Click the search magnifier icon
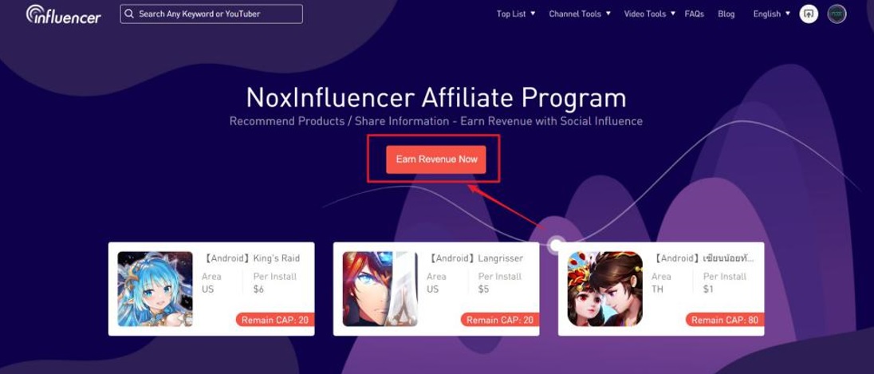 tap(129, 14)
